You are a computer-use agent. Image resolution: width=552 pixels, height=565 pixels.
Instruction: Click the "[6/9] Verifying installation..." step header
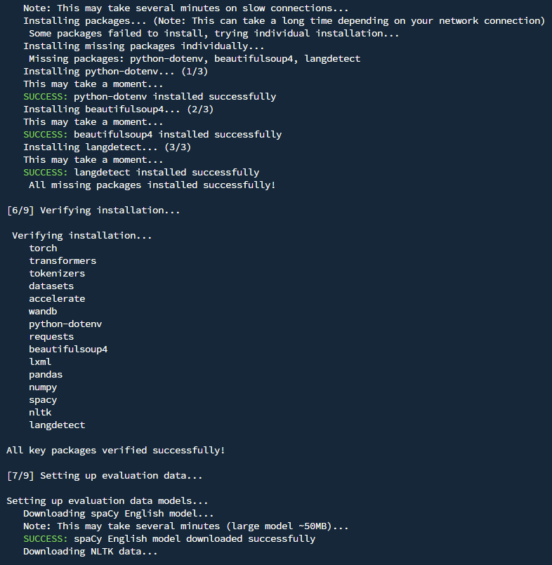coord(93,211)
